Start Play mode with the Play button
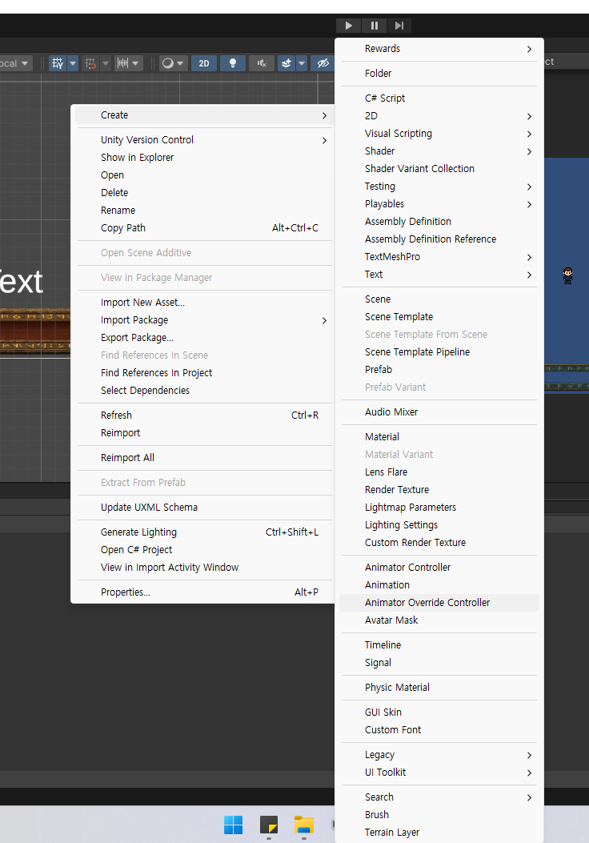589x843 pixels. click(x=348, y=26)
